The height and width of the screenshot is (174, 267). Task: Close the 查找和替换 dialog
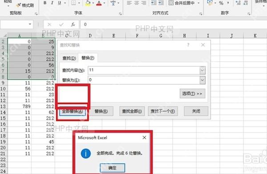(203, 45)
